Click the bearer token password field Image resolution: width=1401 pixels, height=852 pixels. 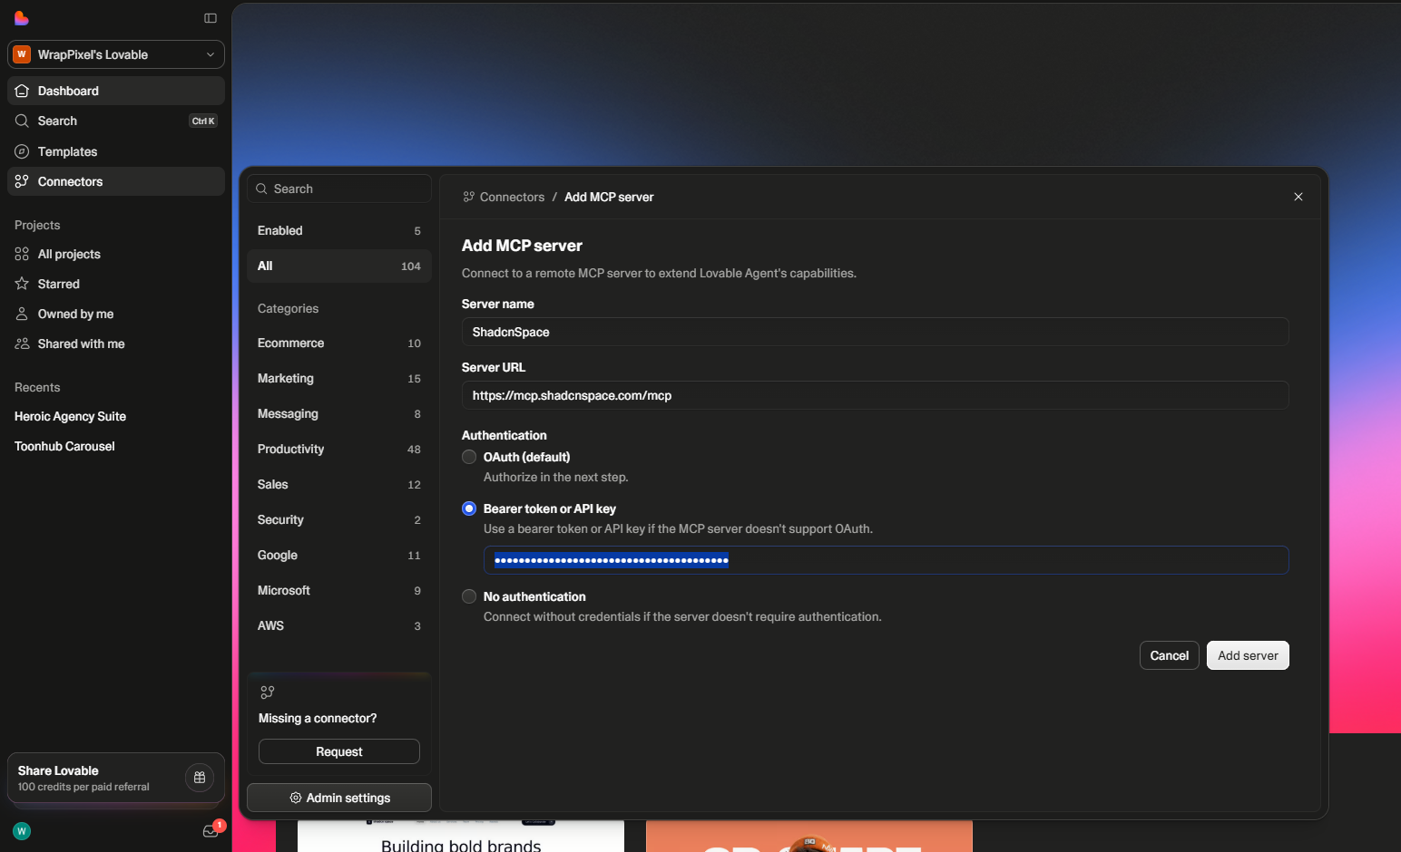point(887,560)
